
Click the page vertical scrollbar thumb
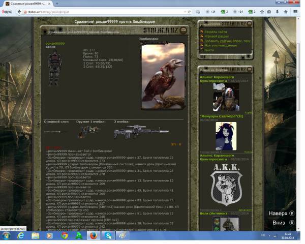point(298,77)
